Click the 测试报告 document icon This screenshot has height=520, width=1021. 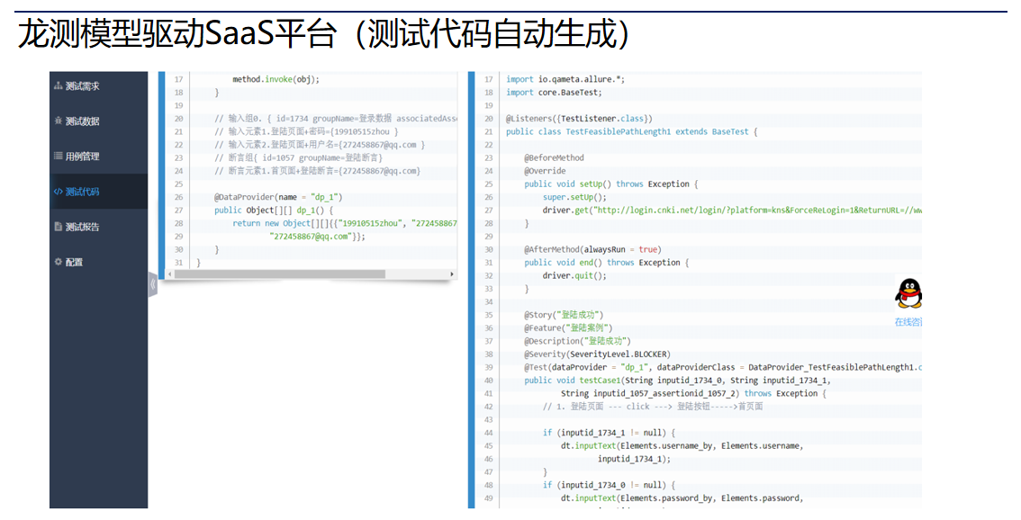(x=58, y=227)
